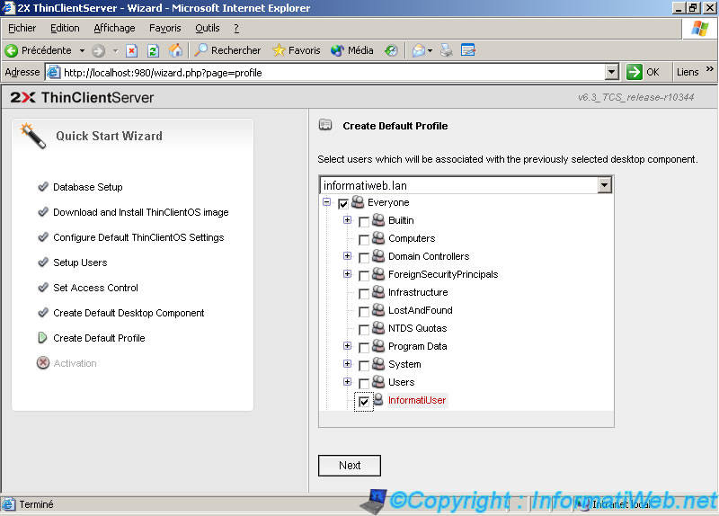Click the forward navigation arrow icon
The image size is (719, 516).
[98, 50]
